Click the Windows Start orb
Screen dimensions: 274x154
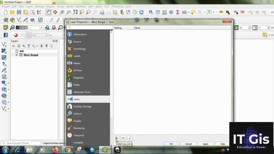pos(6,150)
